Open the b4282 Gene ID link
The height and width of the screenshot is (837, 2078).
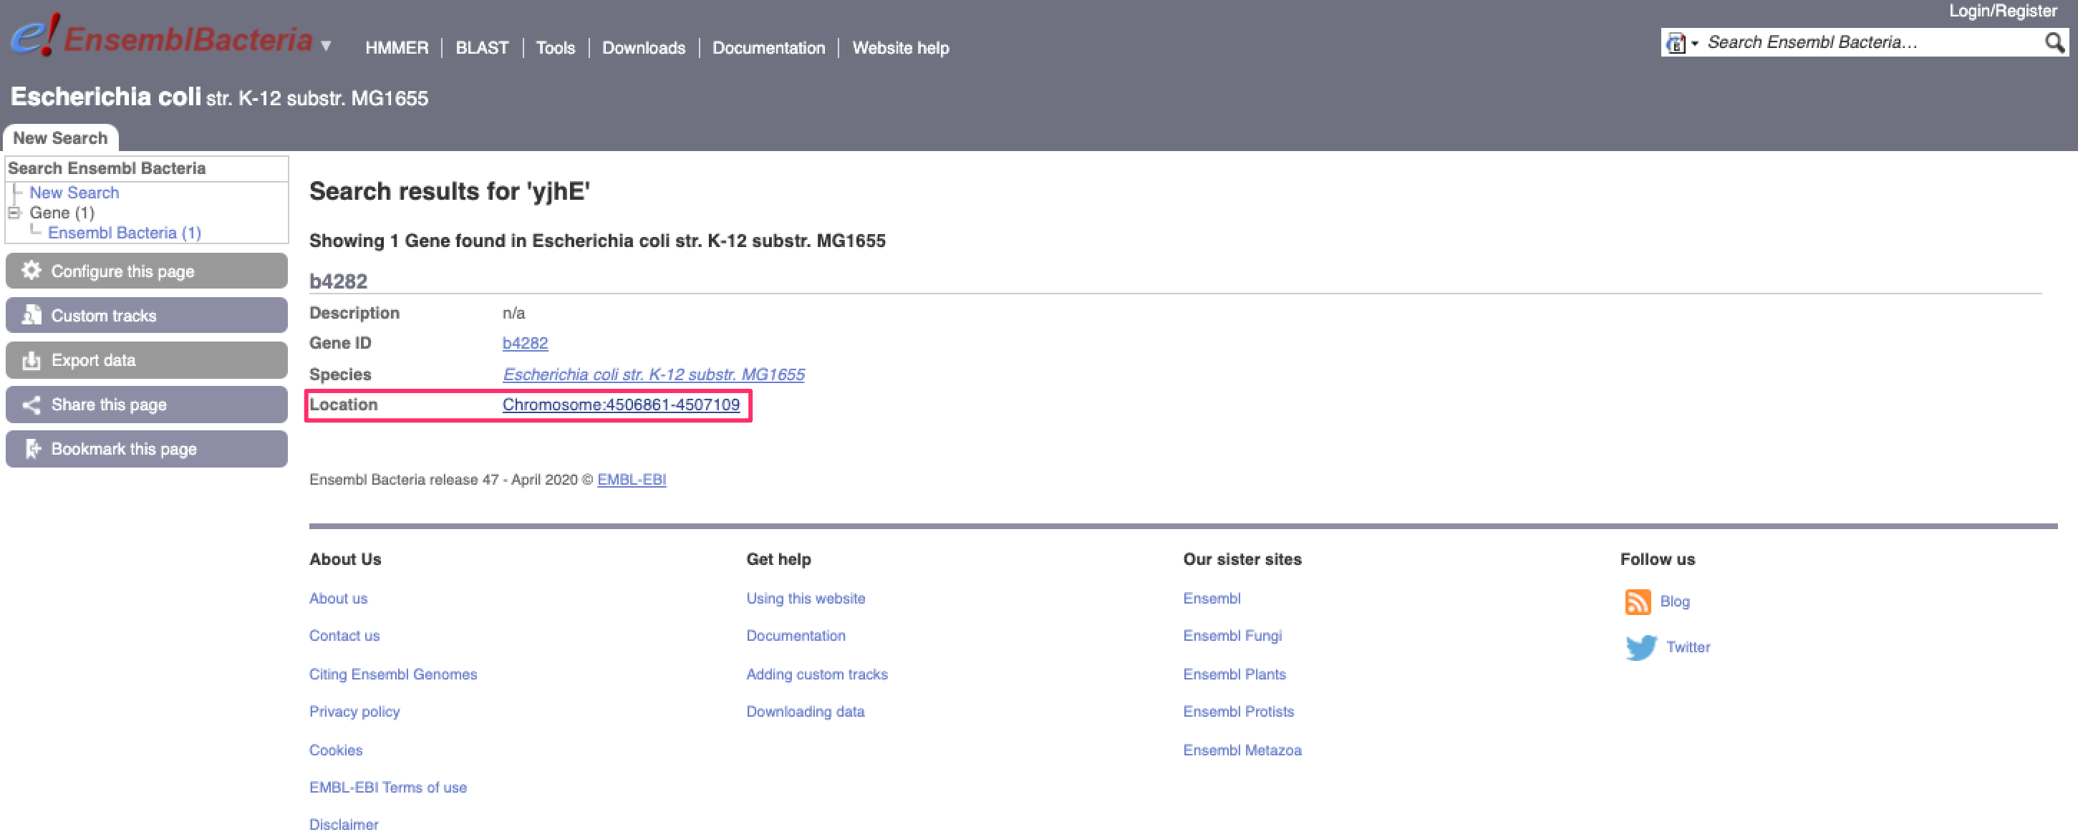525,344
